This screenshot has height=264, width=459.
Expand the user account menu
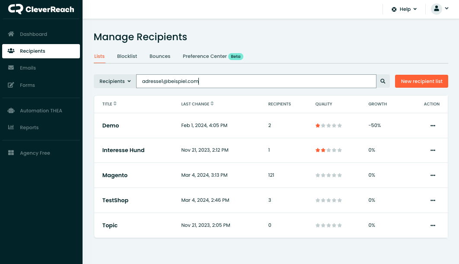tap(440, 9)
